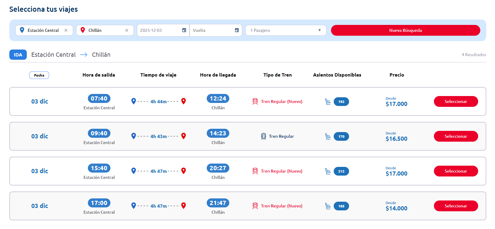The width and height of the screenshot is (495, 229).
Task: Select the 09:40 Tren Regular trip
Action: click(456, 136)
